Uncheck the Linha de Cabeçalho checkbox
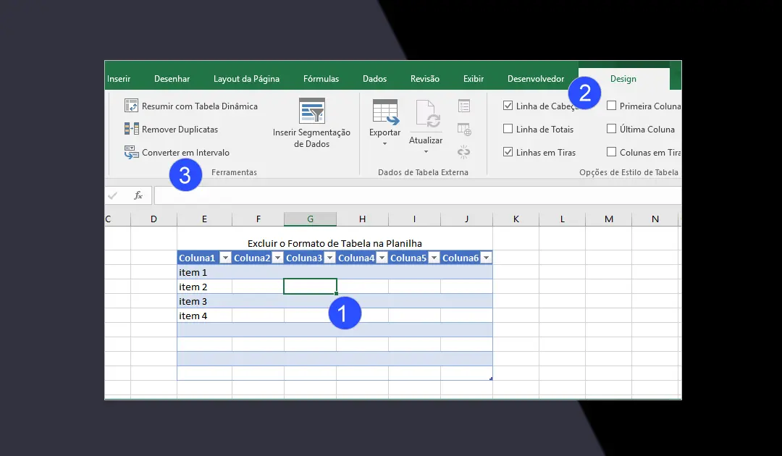 (508, 106)
